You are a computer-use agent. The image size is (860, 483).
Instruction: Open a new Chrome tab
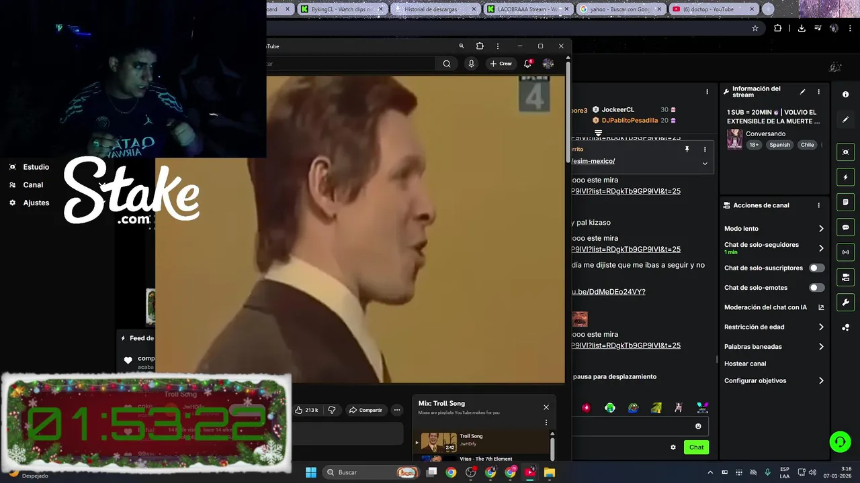click(x=768, y=9)
